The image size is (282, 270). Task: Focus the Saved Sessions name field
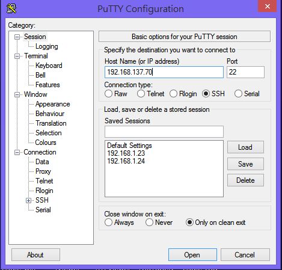point(164,132)
